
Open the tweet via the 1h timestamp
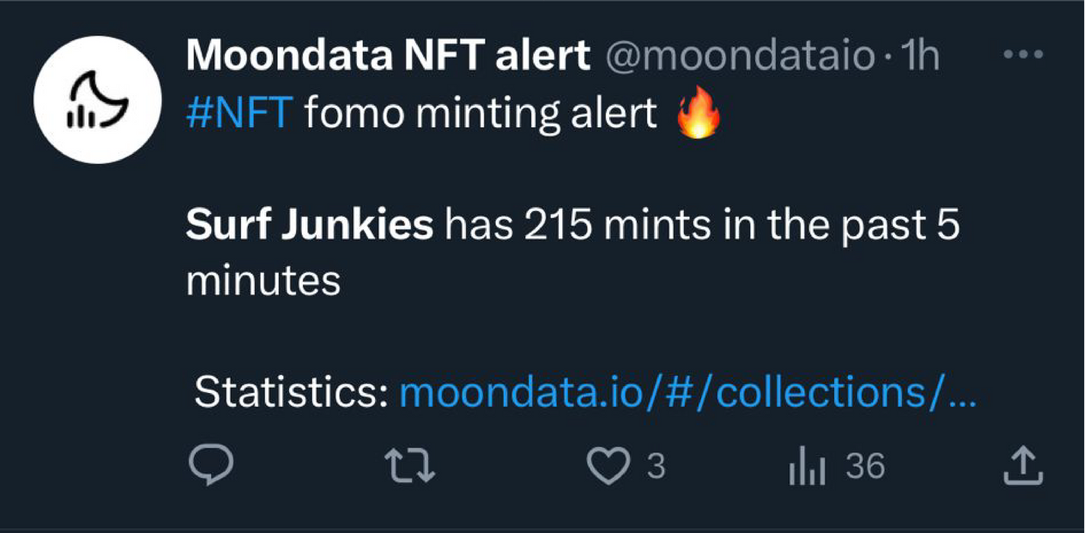[x=920, y=56]
